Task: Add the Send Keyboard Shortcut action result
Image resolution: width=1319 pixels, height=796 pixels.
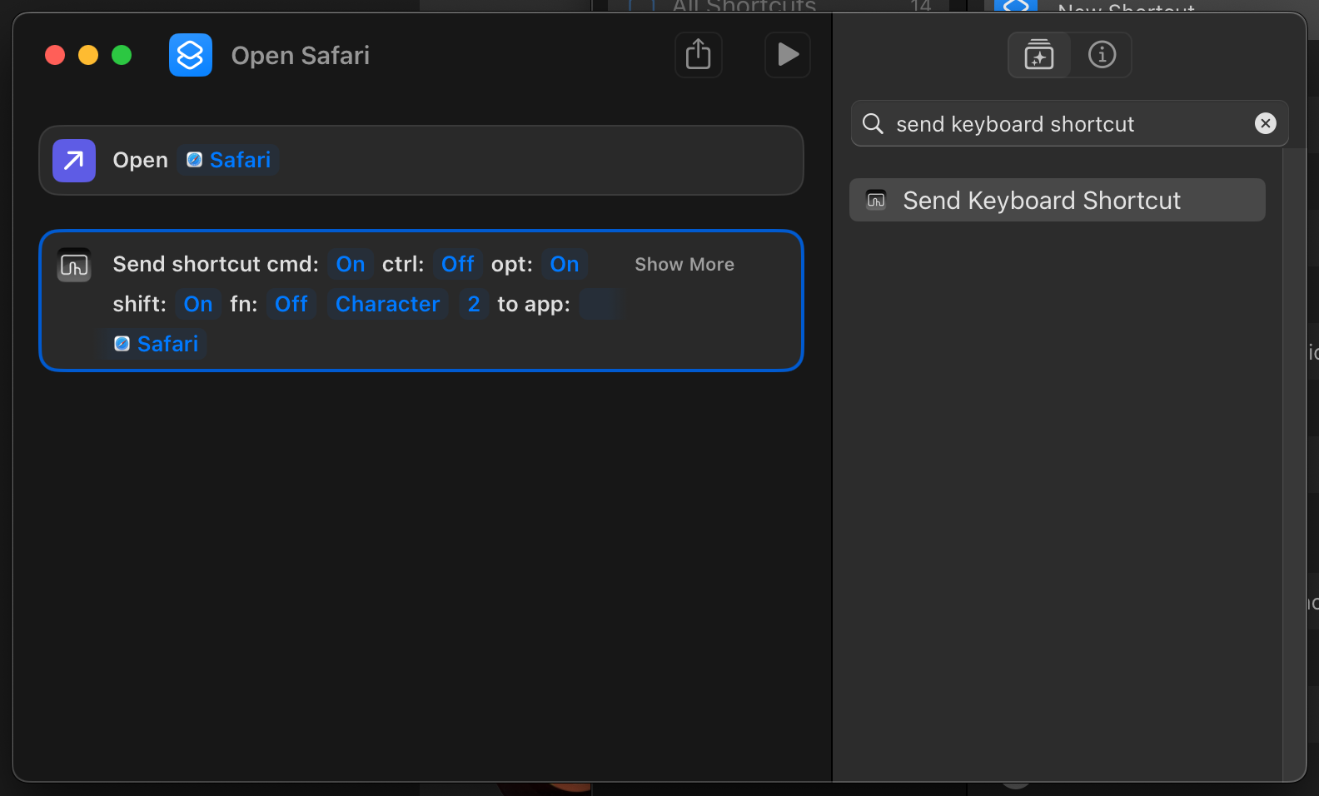Action: coord(1057,200)
